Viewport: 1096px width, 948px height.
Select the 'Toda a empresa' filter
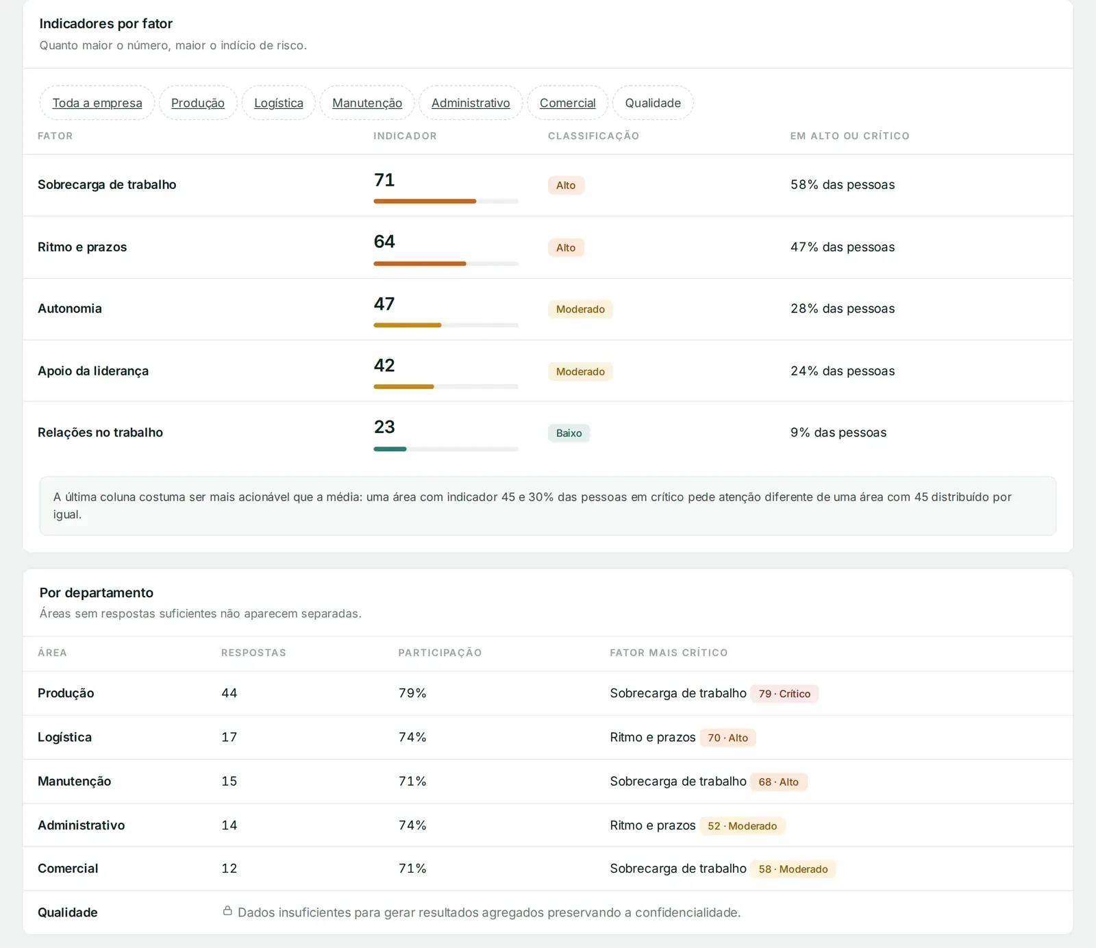(x=97, y=103)
